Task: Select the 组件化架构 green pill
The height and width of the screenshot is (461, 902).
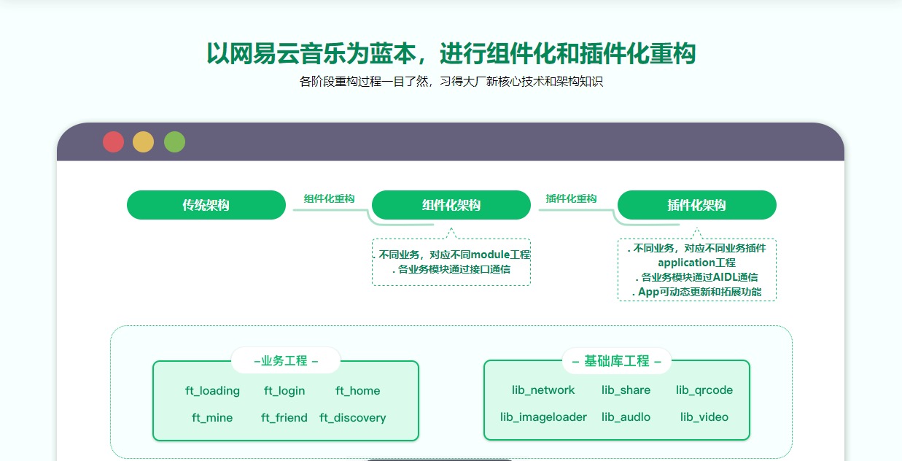Action: click(451, 205)
